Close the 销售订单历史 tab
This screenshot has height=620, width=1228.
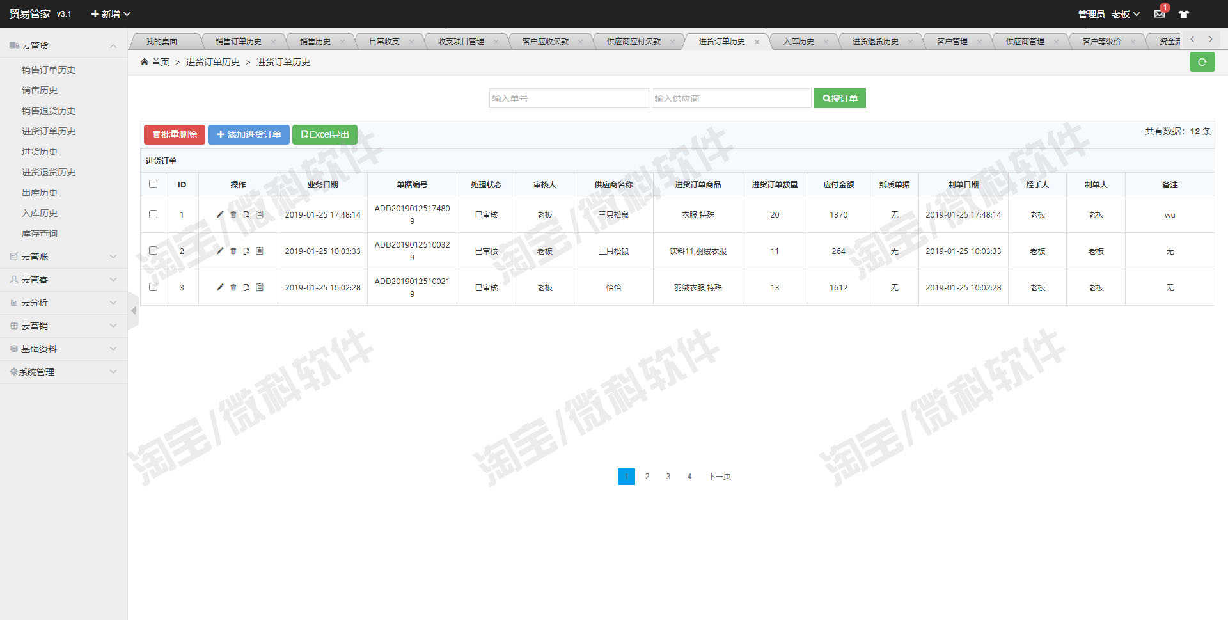click(273, 42)
